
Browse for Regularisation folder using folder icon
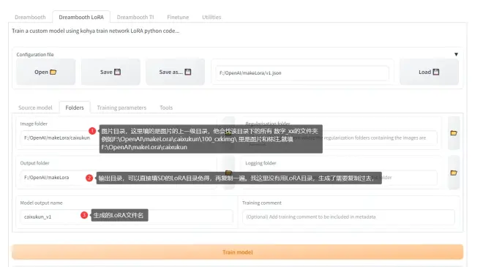pos(454,133)
